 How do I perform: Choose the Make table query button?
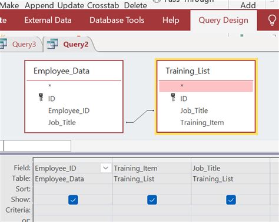point(9,5)
